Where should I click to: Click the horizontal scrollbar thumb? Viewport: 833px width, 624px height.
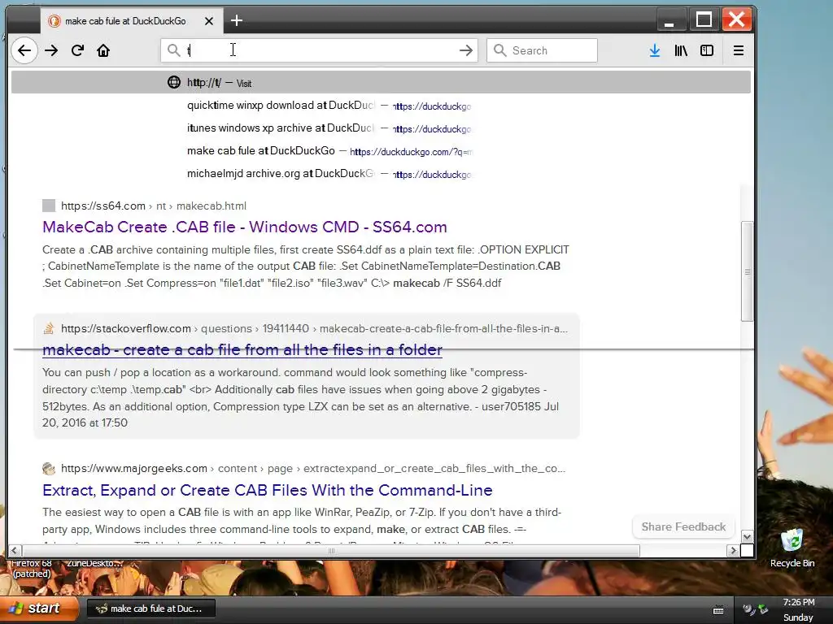pos(331,551)
